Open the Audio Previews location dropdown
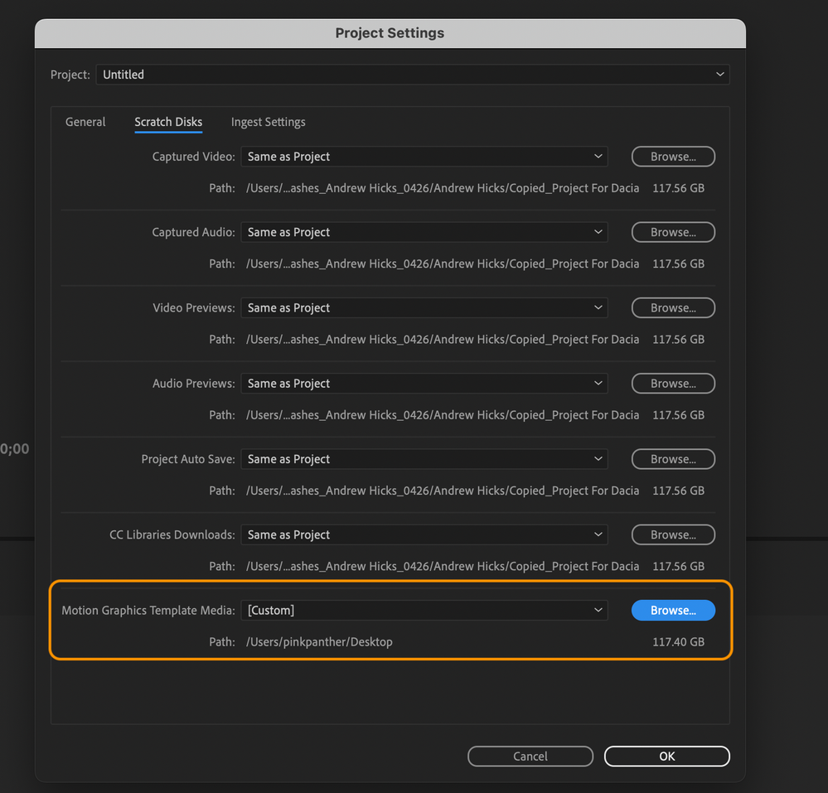 coord(424,384)
